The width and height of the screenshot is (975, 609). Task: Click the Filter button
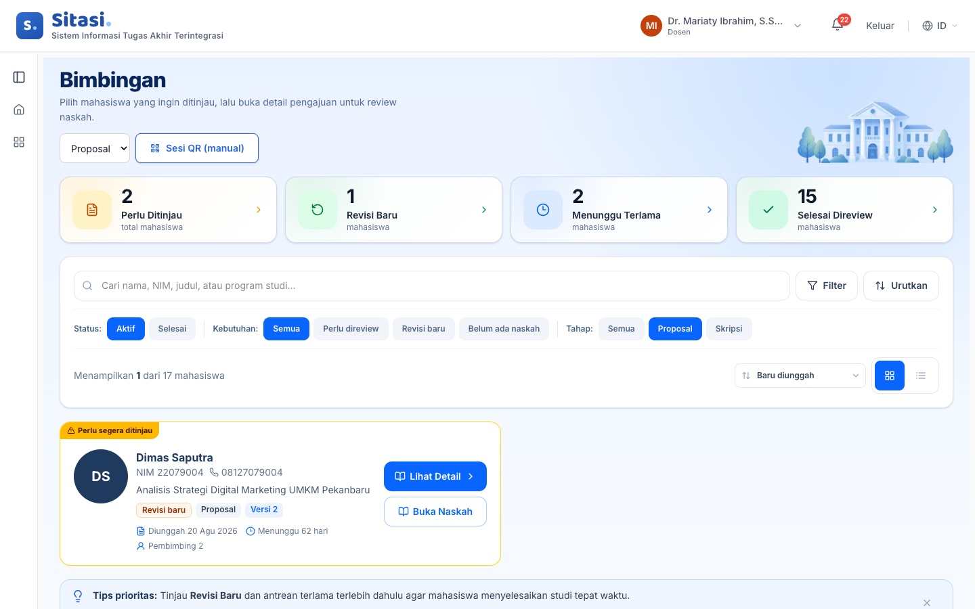pos(827,286)
